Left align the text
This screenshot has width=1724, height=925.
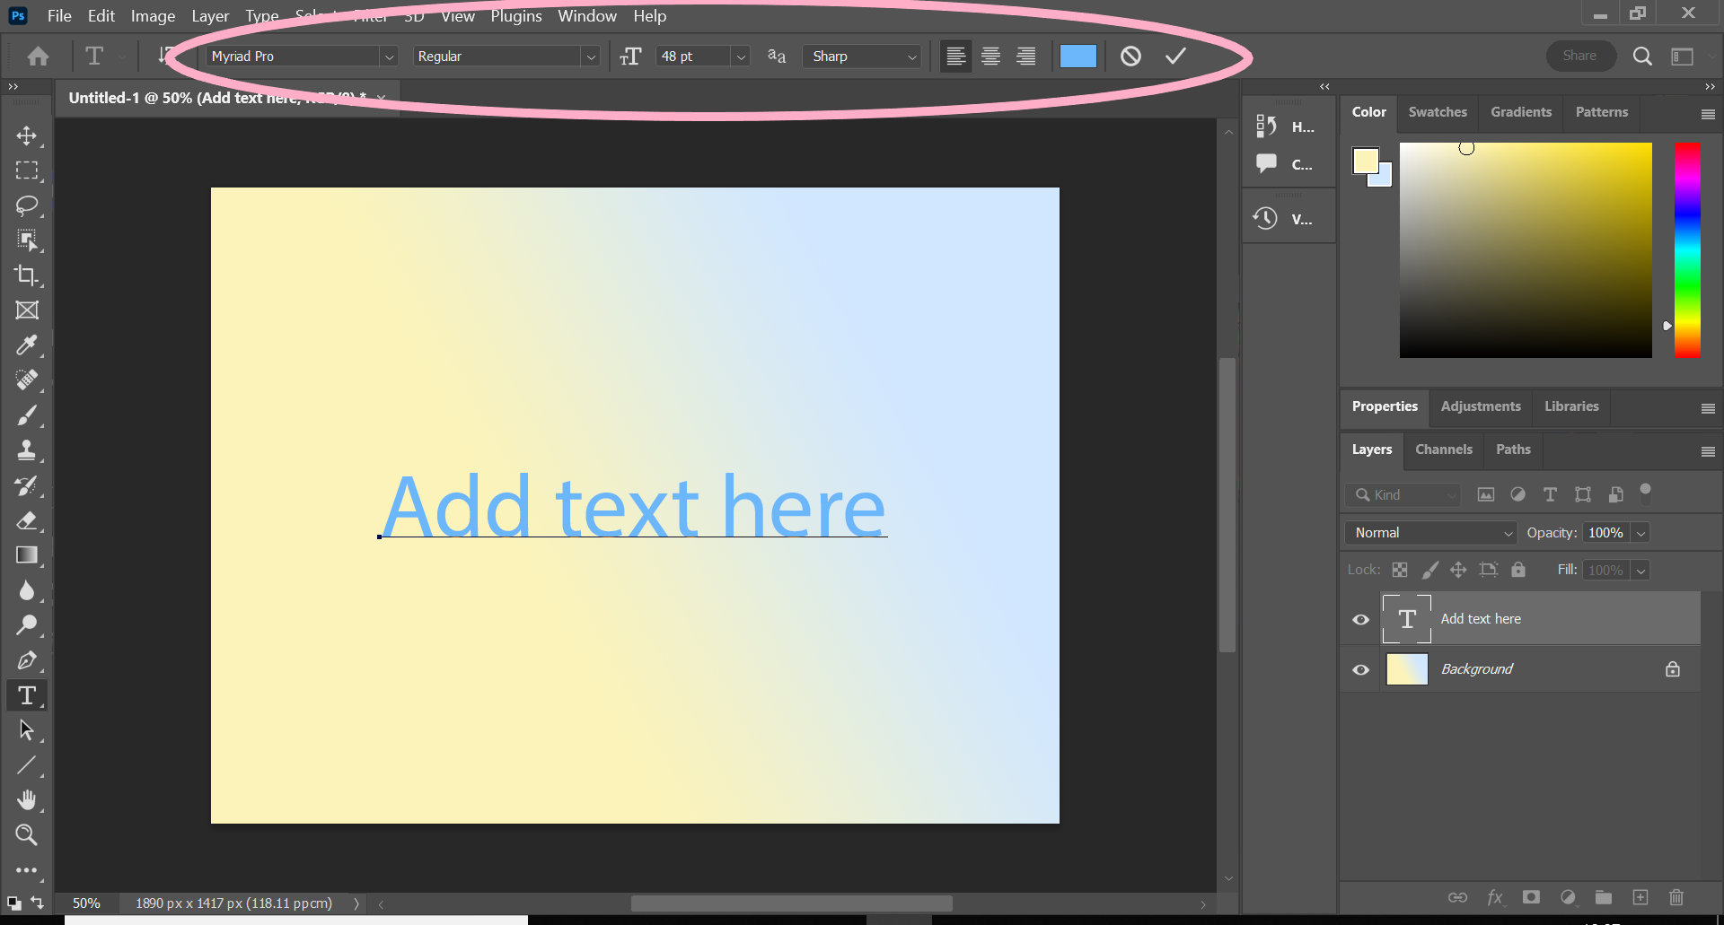click(x=956, y=57)
